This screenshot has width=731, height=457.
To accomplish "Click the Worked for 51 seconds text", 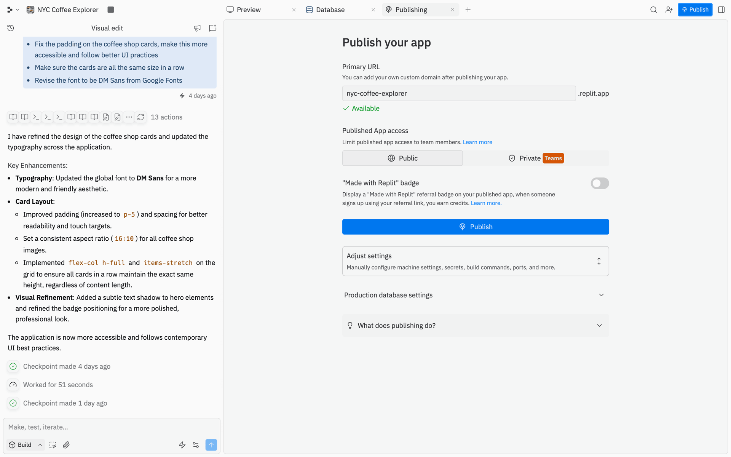I will pos(58,385).
